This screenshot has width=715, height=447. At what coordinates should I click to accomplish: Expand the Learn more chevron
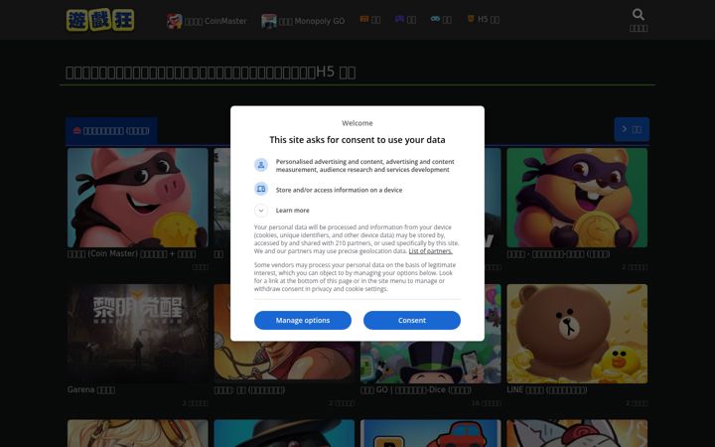pyautogui.click(x=261, y=211)
